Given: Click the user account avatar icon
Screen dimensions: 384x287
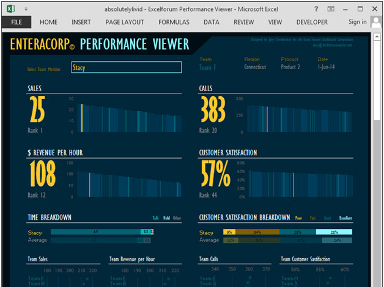Looking at the screenshot, I should coord(376,22).
